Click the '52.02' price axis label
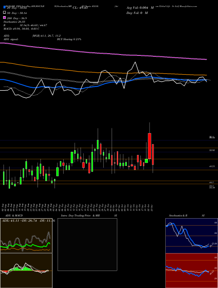This screenshot has width=218, height=288. pos(212,150)
